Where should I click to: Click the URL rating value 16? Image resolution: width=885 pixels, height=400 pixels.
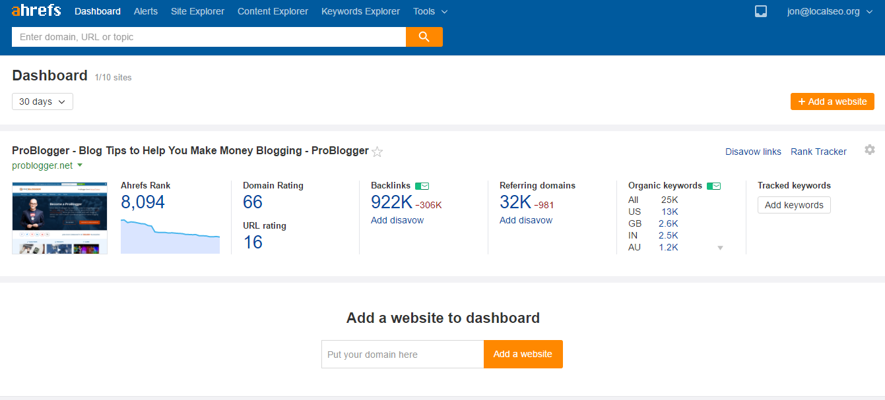click(x=253, y=242)
